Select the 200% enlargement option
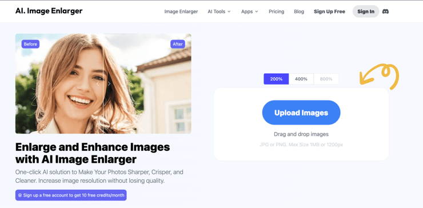This screenshot has width=423, height=208. 276,79
